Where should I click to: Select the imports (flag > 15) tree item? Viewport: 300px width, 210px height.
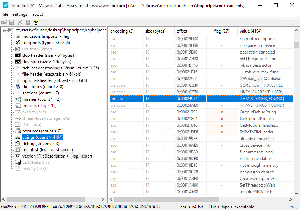tap(39, 106)
